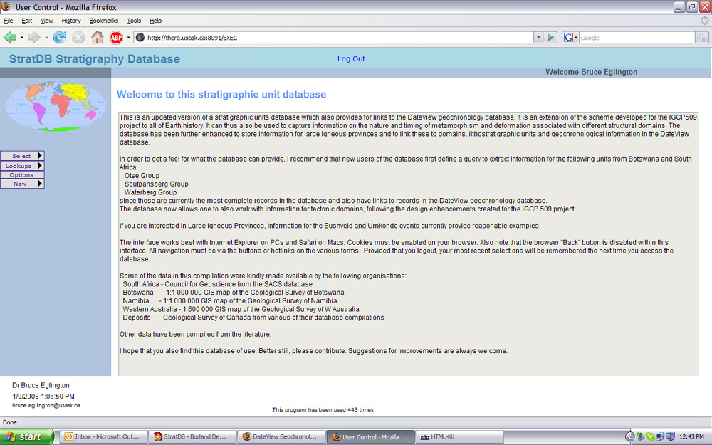Click the 'Welcome Bruce Eglington' banner text
Viewport: 712px width, 445px height.
tap(591, 72)
